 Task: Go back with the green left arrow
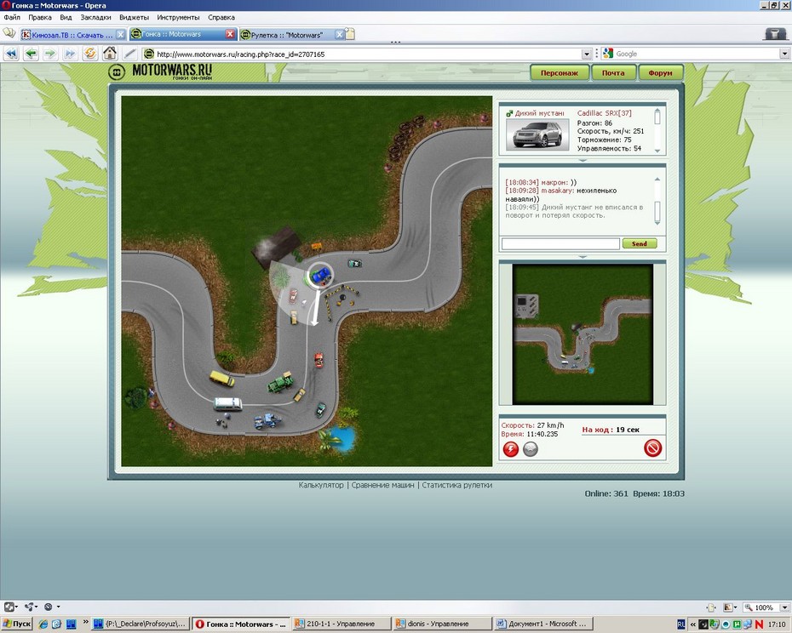[x=32, y=54]
